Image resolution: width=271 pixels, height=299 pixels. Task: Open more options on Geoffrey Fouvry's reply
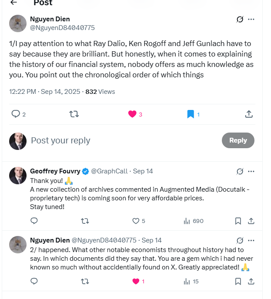pos(251,171)
